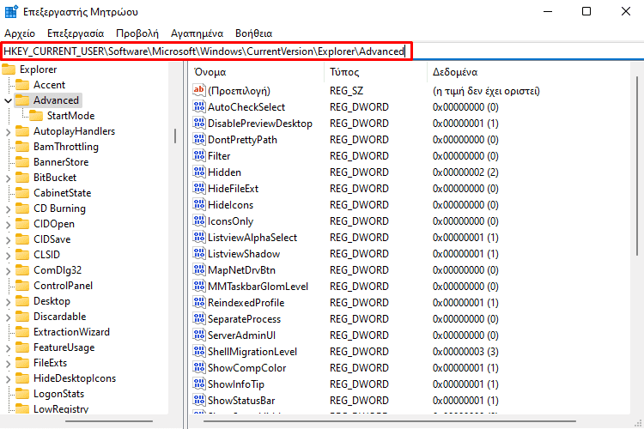
Task: Click the SeparateProcess value icon
Action: 199,318
